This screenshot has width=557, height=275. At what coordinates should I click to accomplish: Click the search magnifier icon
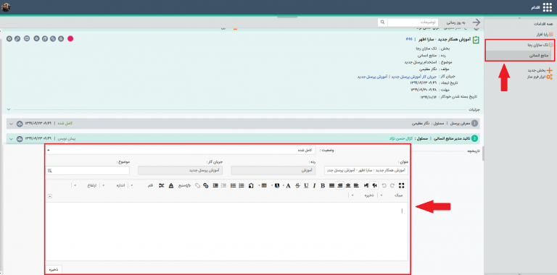click(x=382, y=22)
